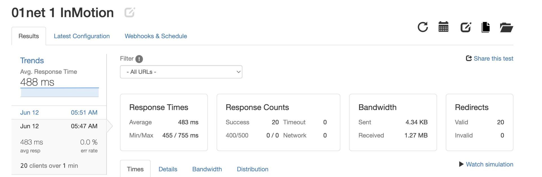Click the 400/500 value 0 / 0
Screen dimensions: 542x177
pos(272,135)
